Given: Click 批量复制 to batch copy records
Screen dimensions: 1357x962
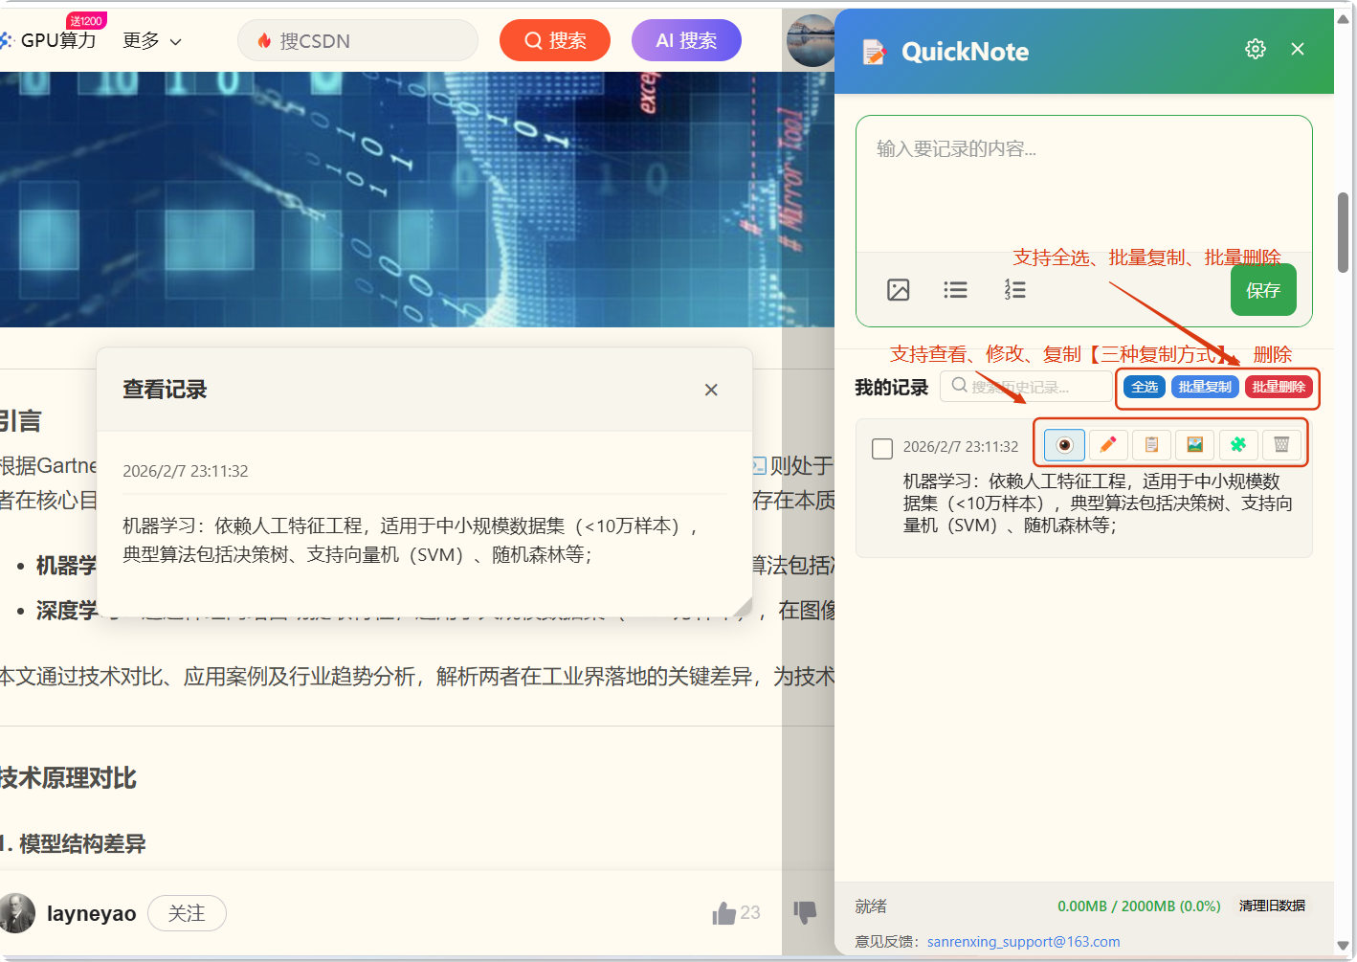Looking at the screenshot, I should tap(1205, 387).
